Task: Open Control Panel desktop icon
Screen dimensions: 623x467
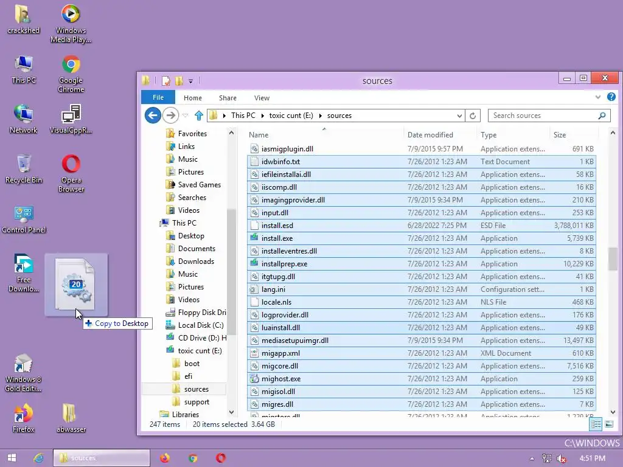Action: 24,219
